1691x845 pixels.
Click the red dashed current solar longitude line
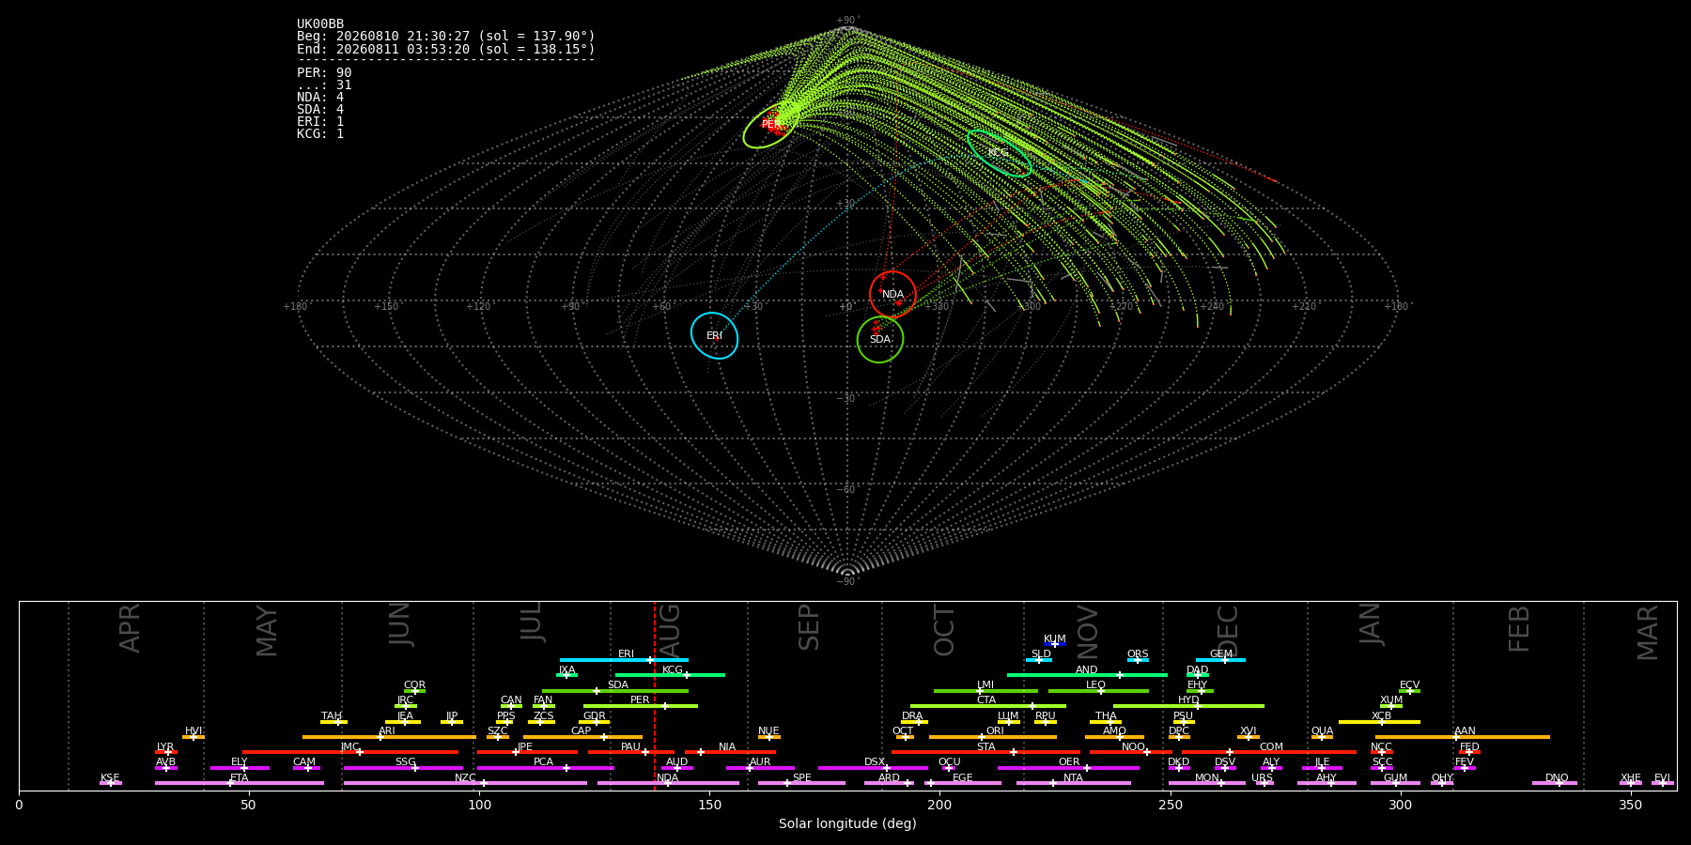pos(655,696)
